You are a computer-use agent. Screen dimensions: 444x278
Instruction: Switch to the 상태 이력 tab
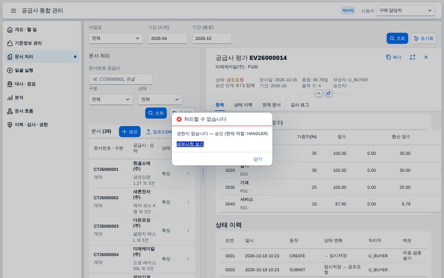[243, 105]
